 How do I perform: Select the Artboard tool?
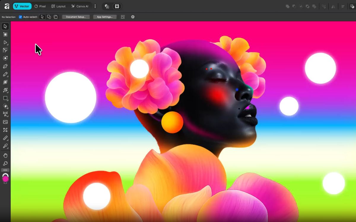point(5,34)
